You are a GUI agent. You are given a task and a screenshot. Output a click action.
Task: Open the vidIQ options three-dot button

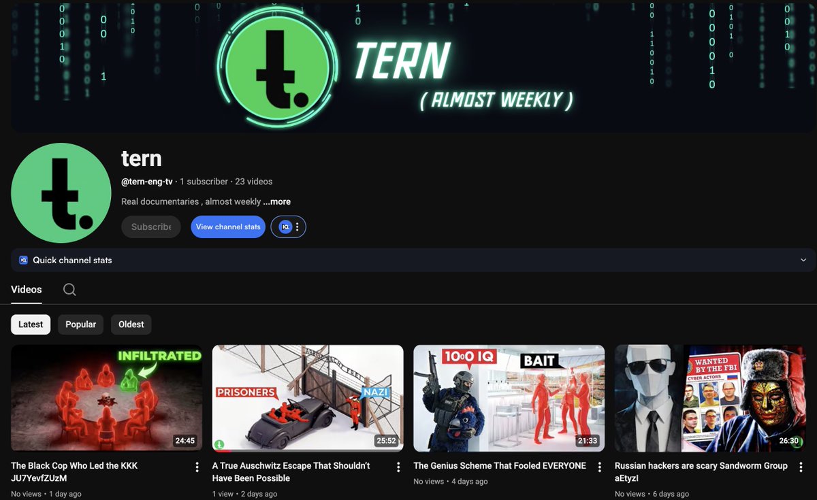click(298, 227)
